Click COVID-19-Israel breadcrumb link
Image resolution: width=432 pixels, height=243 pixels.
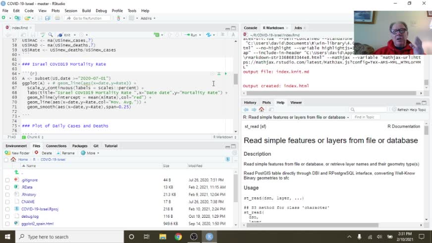pyautogui.click(x=53, y=160)
